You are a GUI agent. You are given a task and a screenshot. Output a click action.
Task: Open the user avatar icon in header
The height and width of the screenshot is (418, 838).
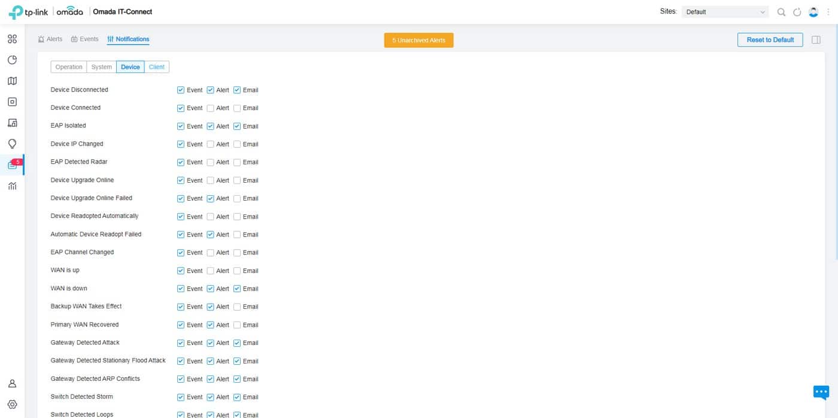813,12
